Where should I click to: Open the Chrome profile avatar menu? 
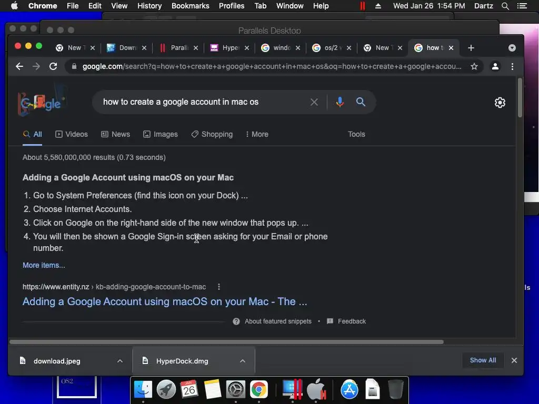click(495, 66)
